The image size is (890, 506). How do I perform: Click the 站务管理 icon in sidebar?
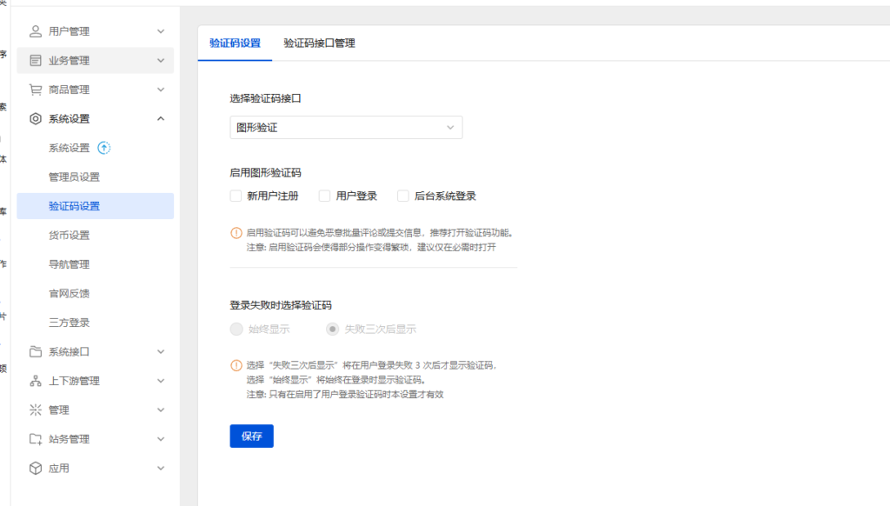coord(34,439)
